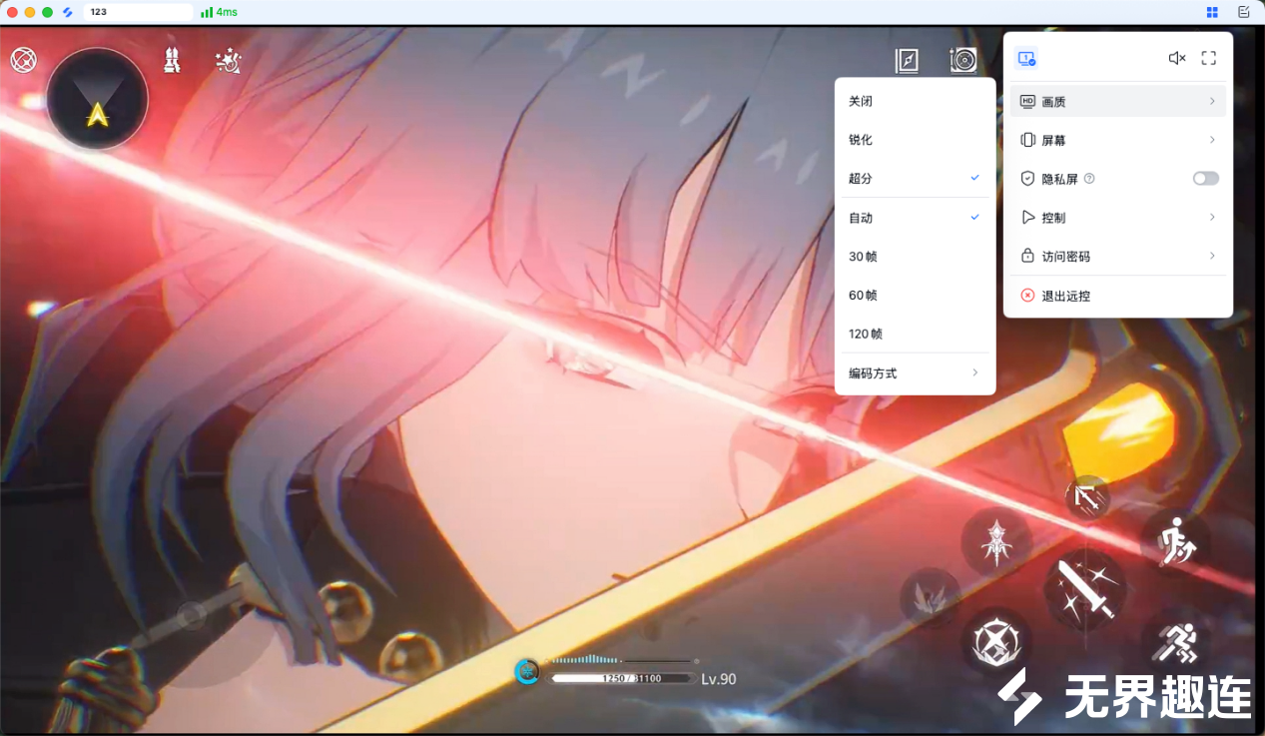The width and height of the screenshot is (1265, 736).
Task: Open the guidebook icon in game HUD
Action: click(907, 61)
